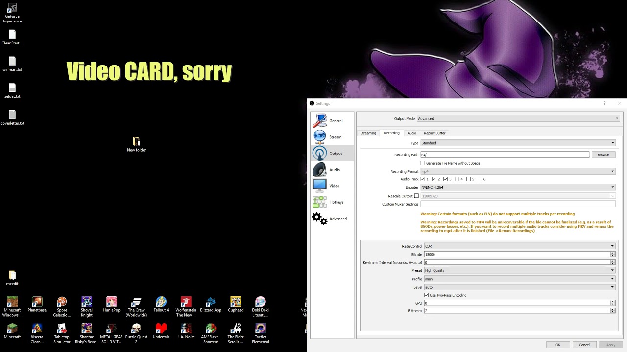Open the Rate Control dropdown
Screen dimensions: 627x352
click(519, 246)
